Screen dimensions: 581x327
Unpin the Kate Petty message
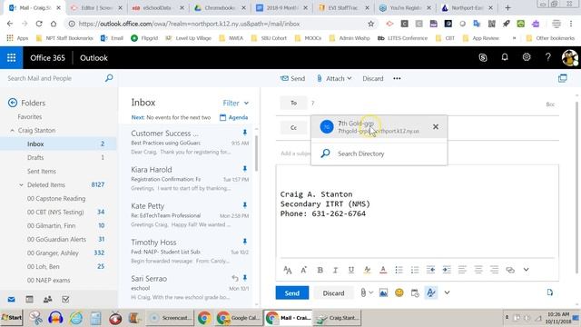coord(244,205)
